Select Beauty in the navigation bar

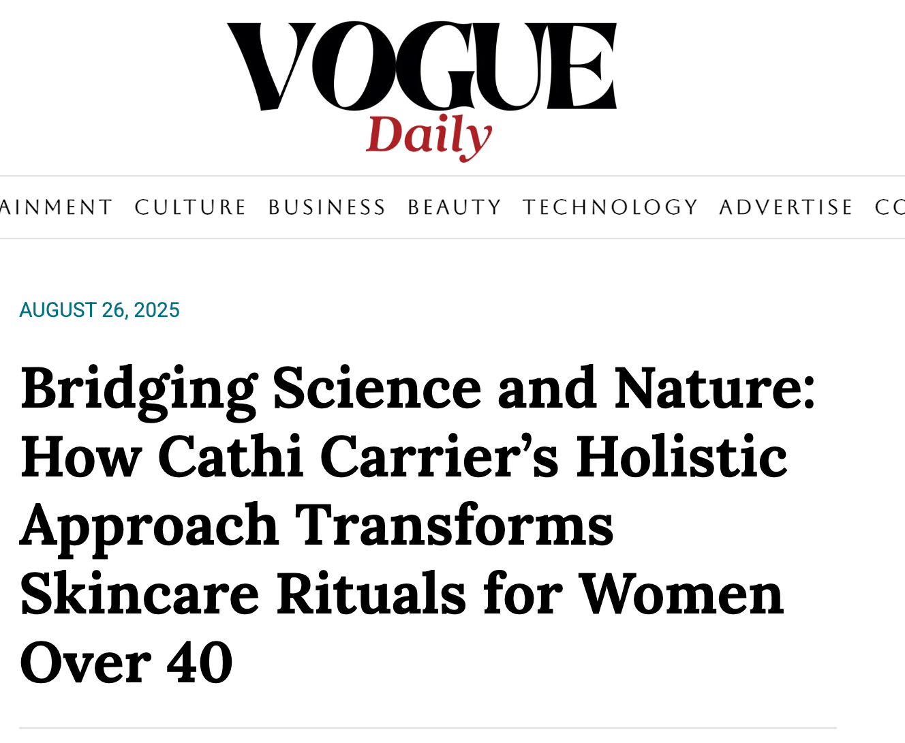tap(455, 207)
